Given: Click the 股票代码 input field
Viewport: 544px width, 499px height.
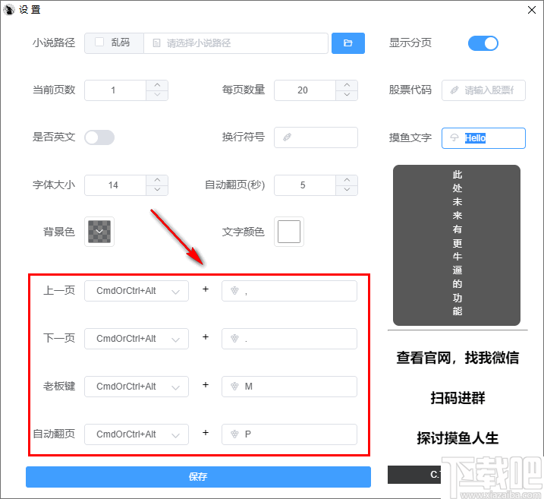Looking at the screenshot, I should (x=483, y=90).
